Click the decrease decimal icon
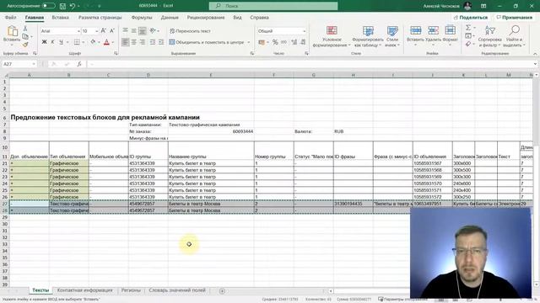 click(x=303, y=42)
